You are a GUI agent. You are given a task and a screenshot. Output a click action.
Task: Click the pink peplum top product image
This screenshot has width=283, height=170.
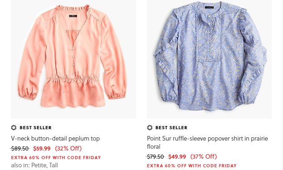click(x=73, y=59)
